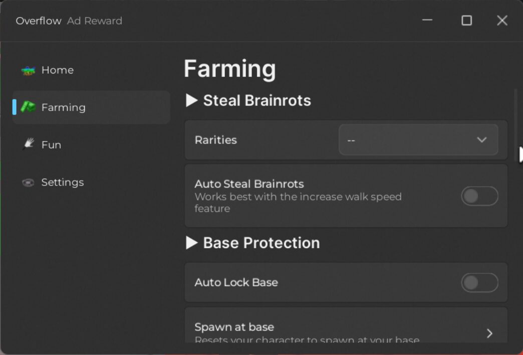Click the Settings gear icon in sidebar

[28, 182]
